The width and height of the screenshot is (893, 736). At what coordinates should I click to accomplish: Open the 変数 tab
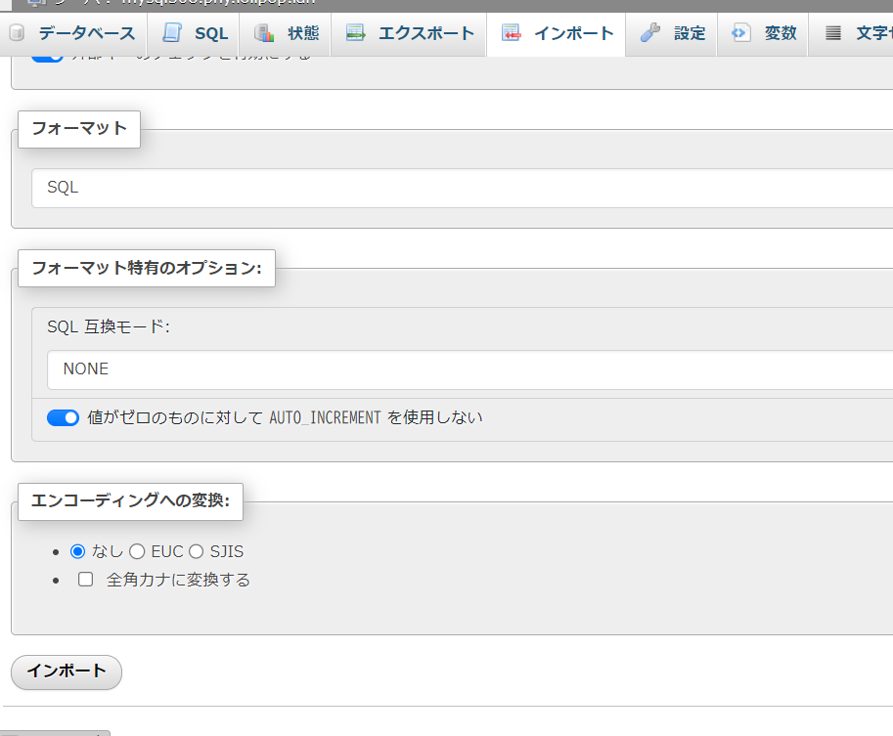pyautogui.click(x=780, y=34)
